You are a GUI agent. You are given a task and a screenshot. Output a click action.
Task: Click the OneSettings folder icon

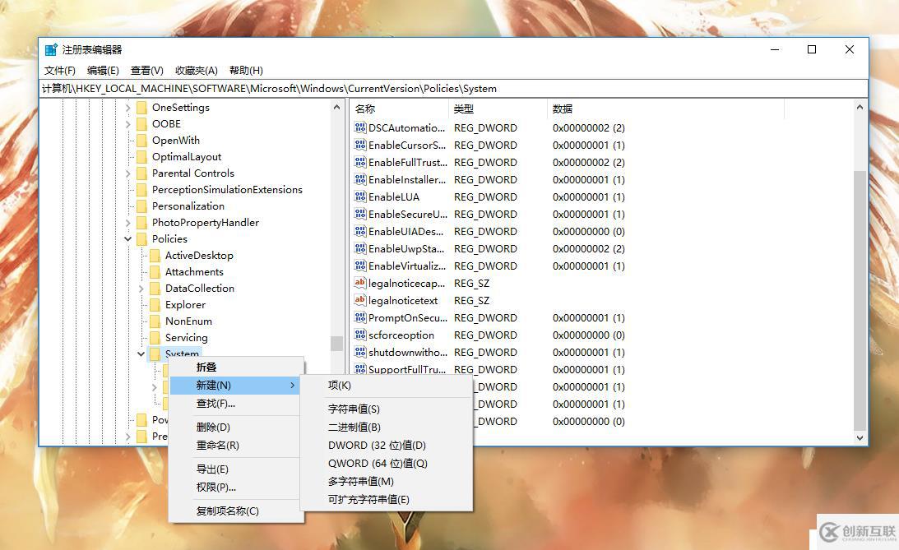click(x=141, y=107)
